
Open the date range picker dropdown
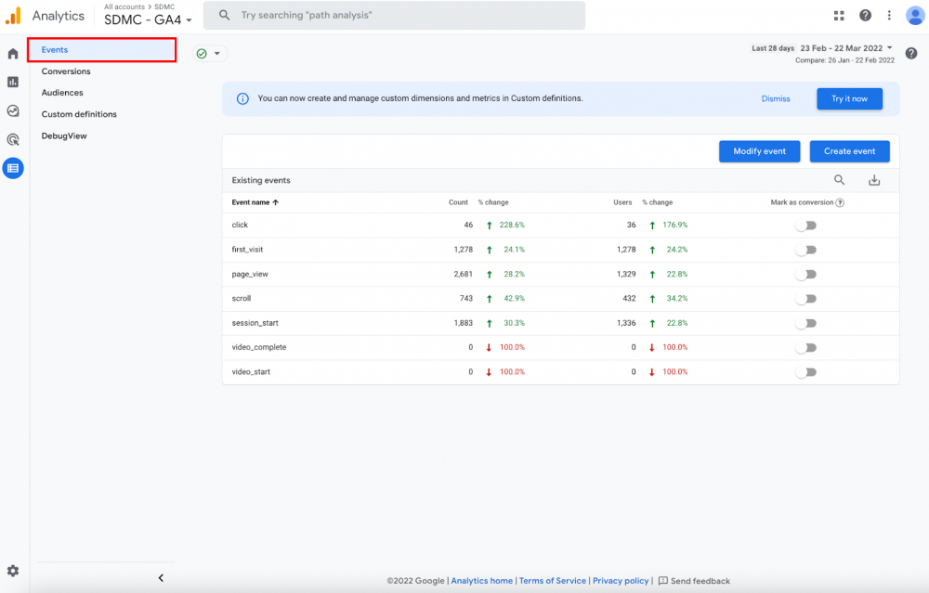tap(846, 48)
